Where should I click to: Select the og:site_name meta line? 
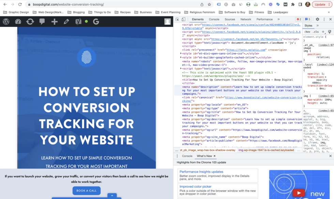click(x=223, y=137)
